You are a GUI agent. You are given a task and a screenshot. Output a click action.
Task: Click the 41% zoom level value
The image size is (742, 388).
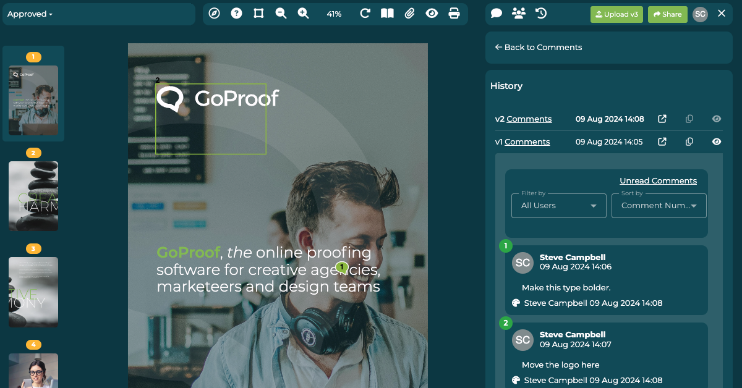[334, 14]
